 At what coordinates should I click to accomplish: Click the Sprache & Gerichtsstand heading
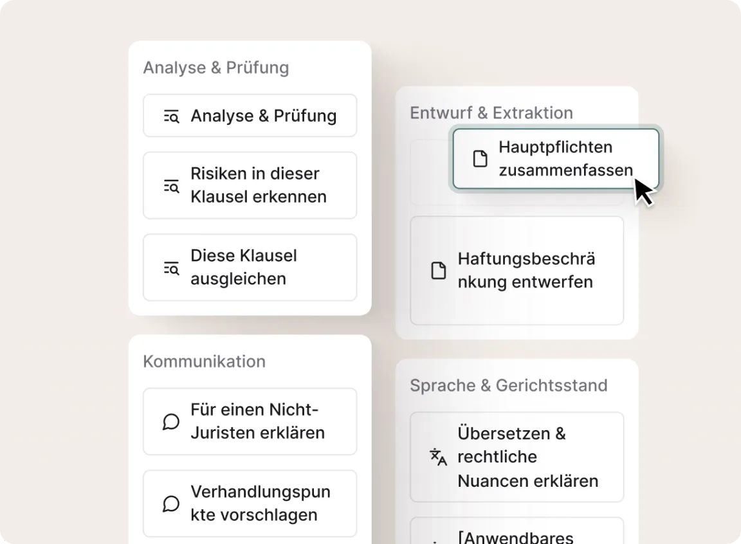pyautogui.click(x=508, y=385)
